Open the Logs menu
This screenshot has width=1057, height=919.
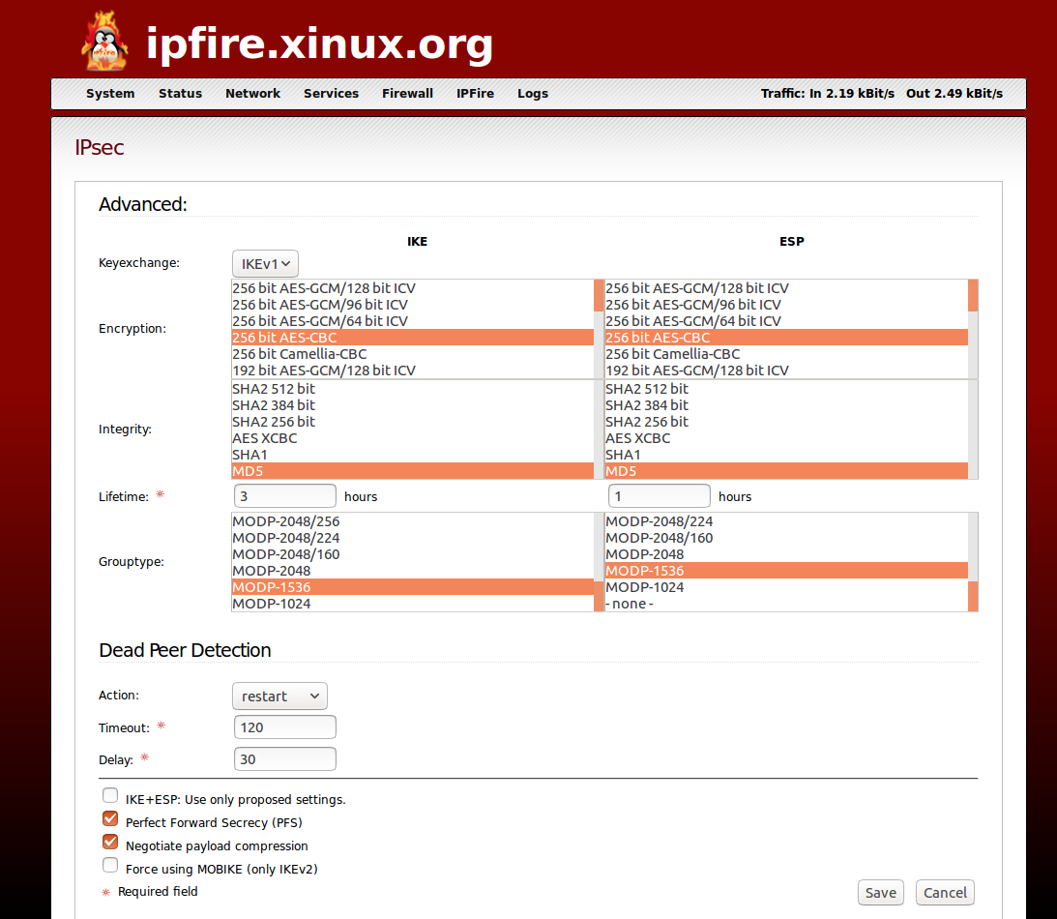tap(533, 93)
